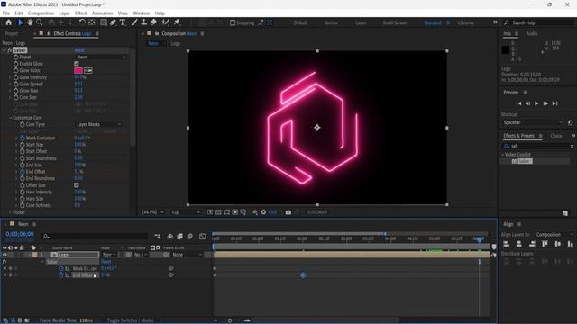
Task: Open the viewer magnification dropdown
Action: coord(153,212)
